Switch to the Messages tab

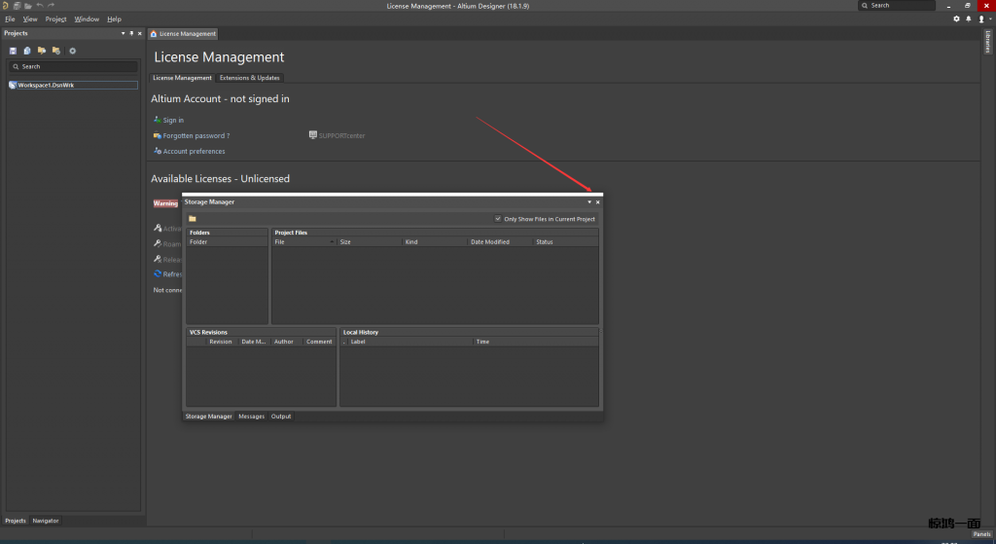point(251,417)
